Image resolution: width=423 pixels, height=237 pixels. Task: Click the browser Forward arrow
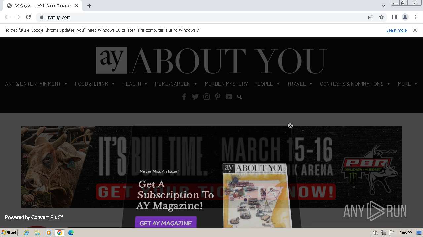pyautogui.click(x=18, y=17)
